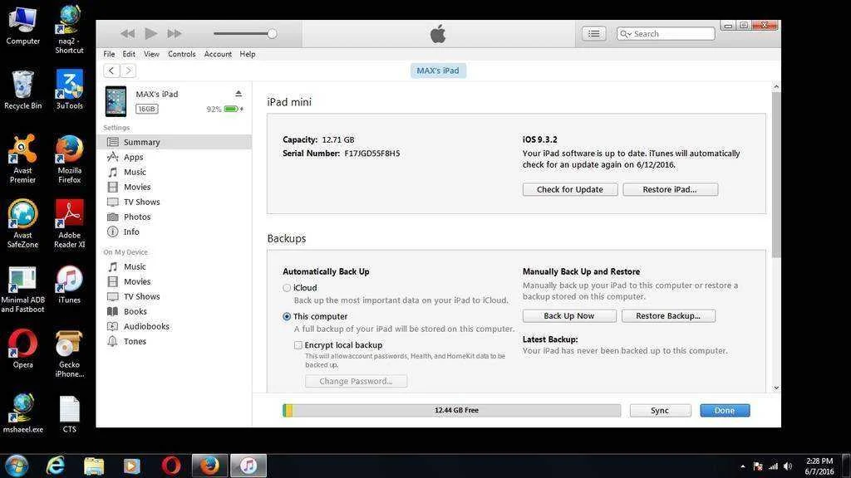Open Internet Explorer from the taskbar

[x=56, y=466]
